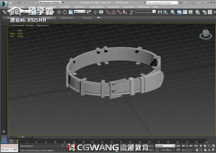Open the Realistic + Edged Faces shading menu
Image resolution: width=216 pixels, height=153 pixels.
tap(37, 25)
